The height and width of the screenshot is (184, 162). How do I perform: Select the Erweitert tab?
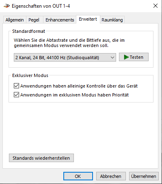[x=88, y=19]
